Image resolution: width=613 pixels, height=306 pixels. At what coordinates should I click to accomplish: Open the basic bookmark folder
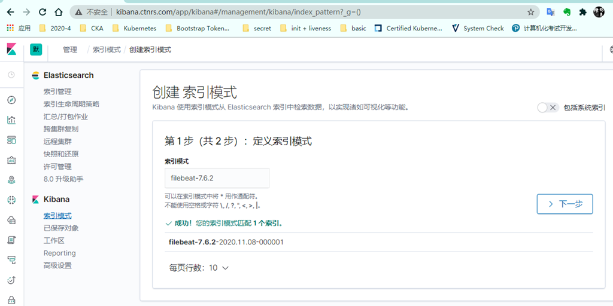(353, 28)
